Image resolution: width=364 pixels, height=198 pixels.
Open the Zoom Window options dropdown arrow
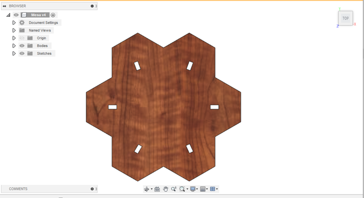187,189
